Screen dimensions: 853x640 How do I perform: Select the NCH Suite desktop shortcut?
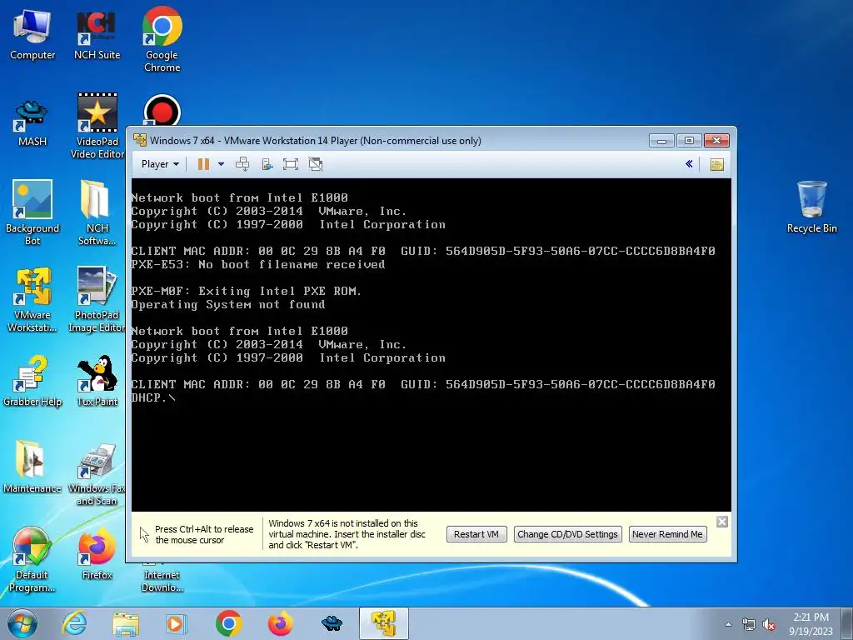97,33
